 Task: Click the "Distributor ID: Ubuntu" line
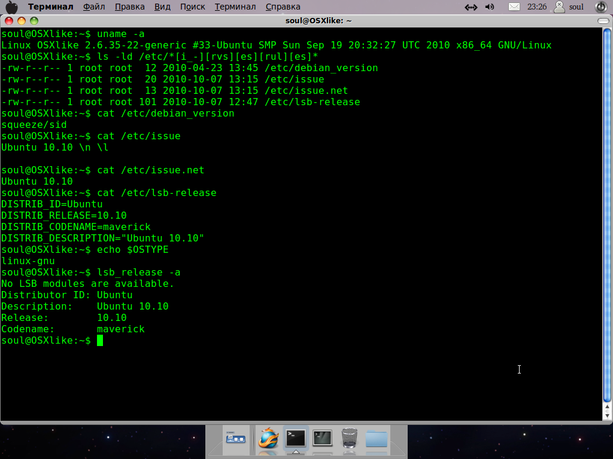(x=67, y=295)
